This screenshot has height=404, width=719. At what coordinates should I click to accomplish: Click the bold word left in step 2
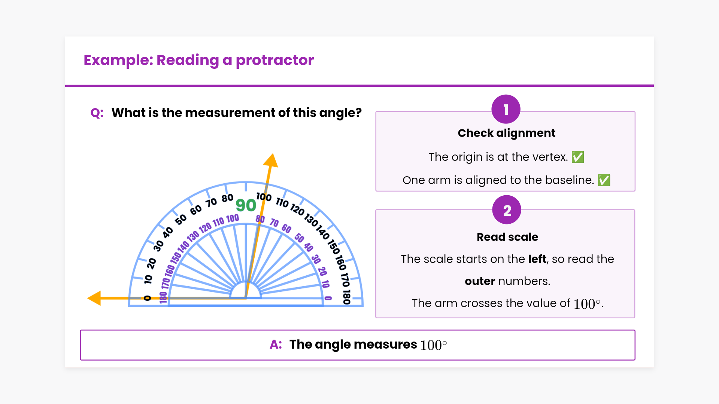[537, 259]
